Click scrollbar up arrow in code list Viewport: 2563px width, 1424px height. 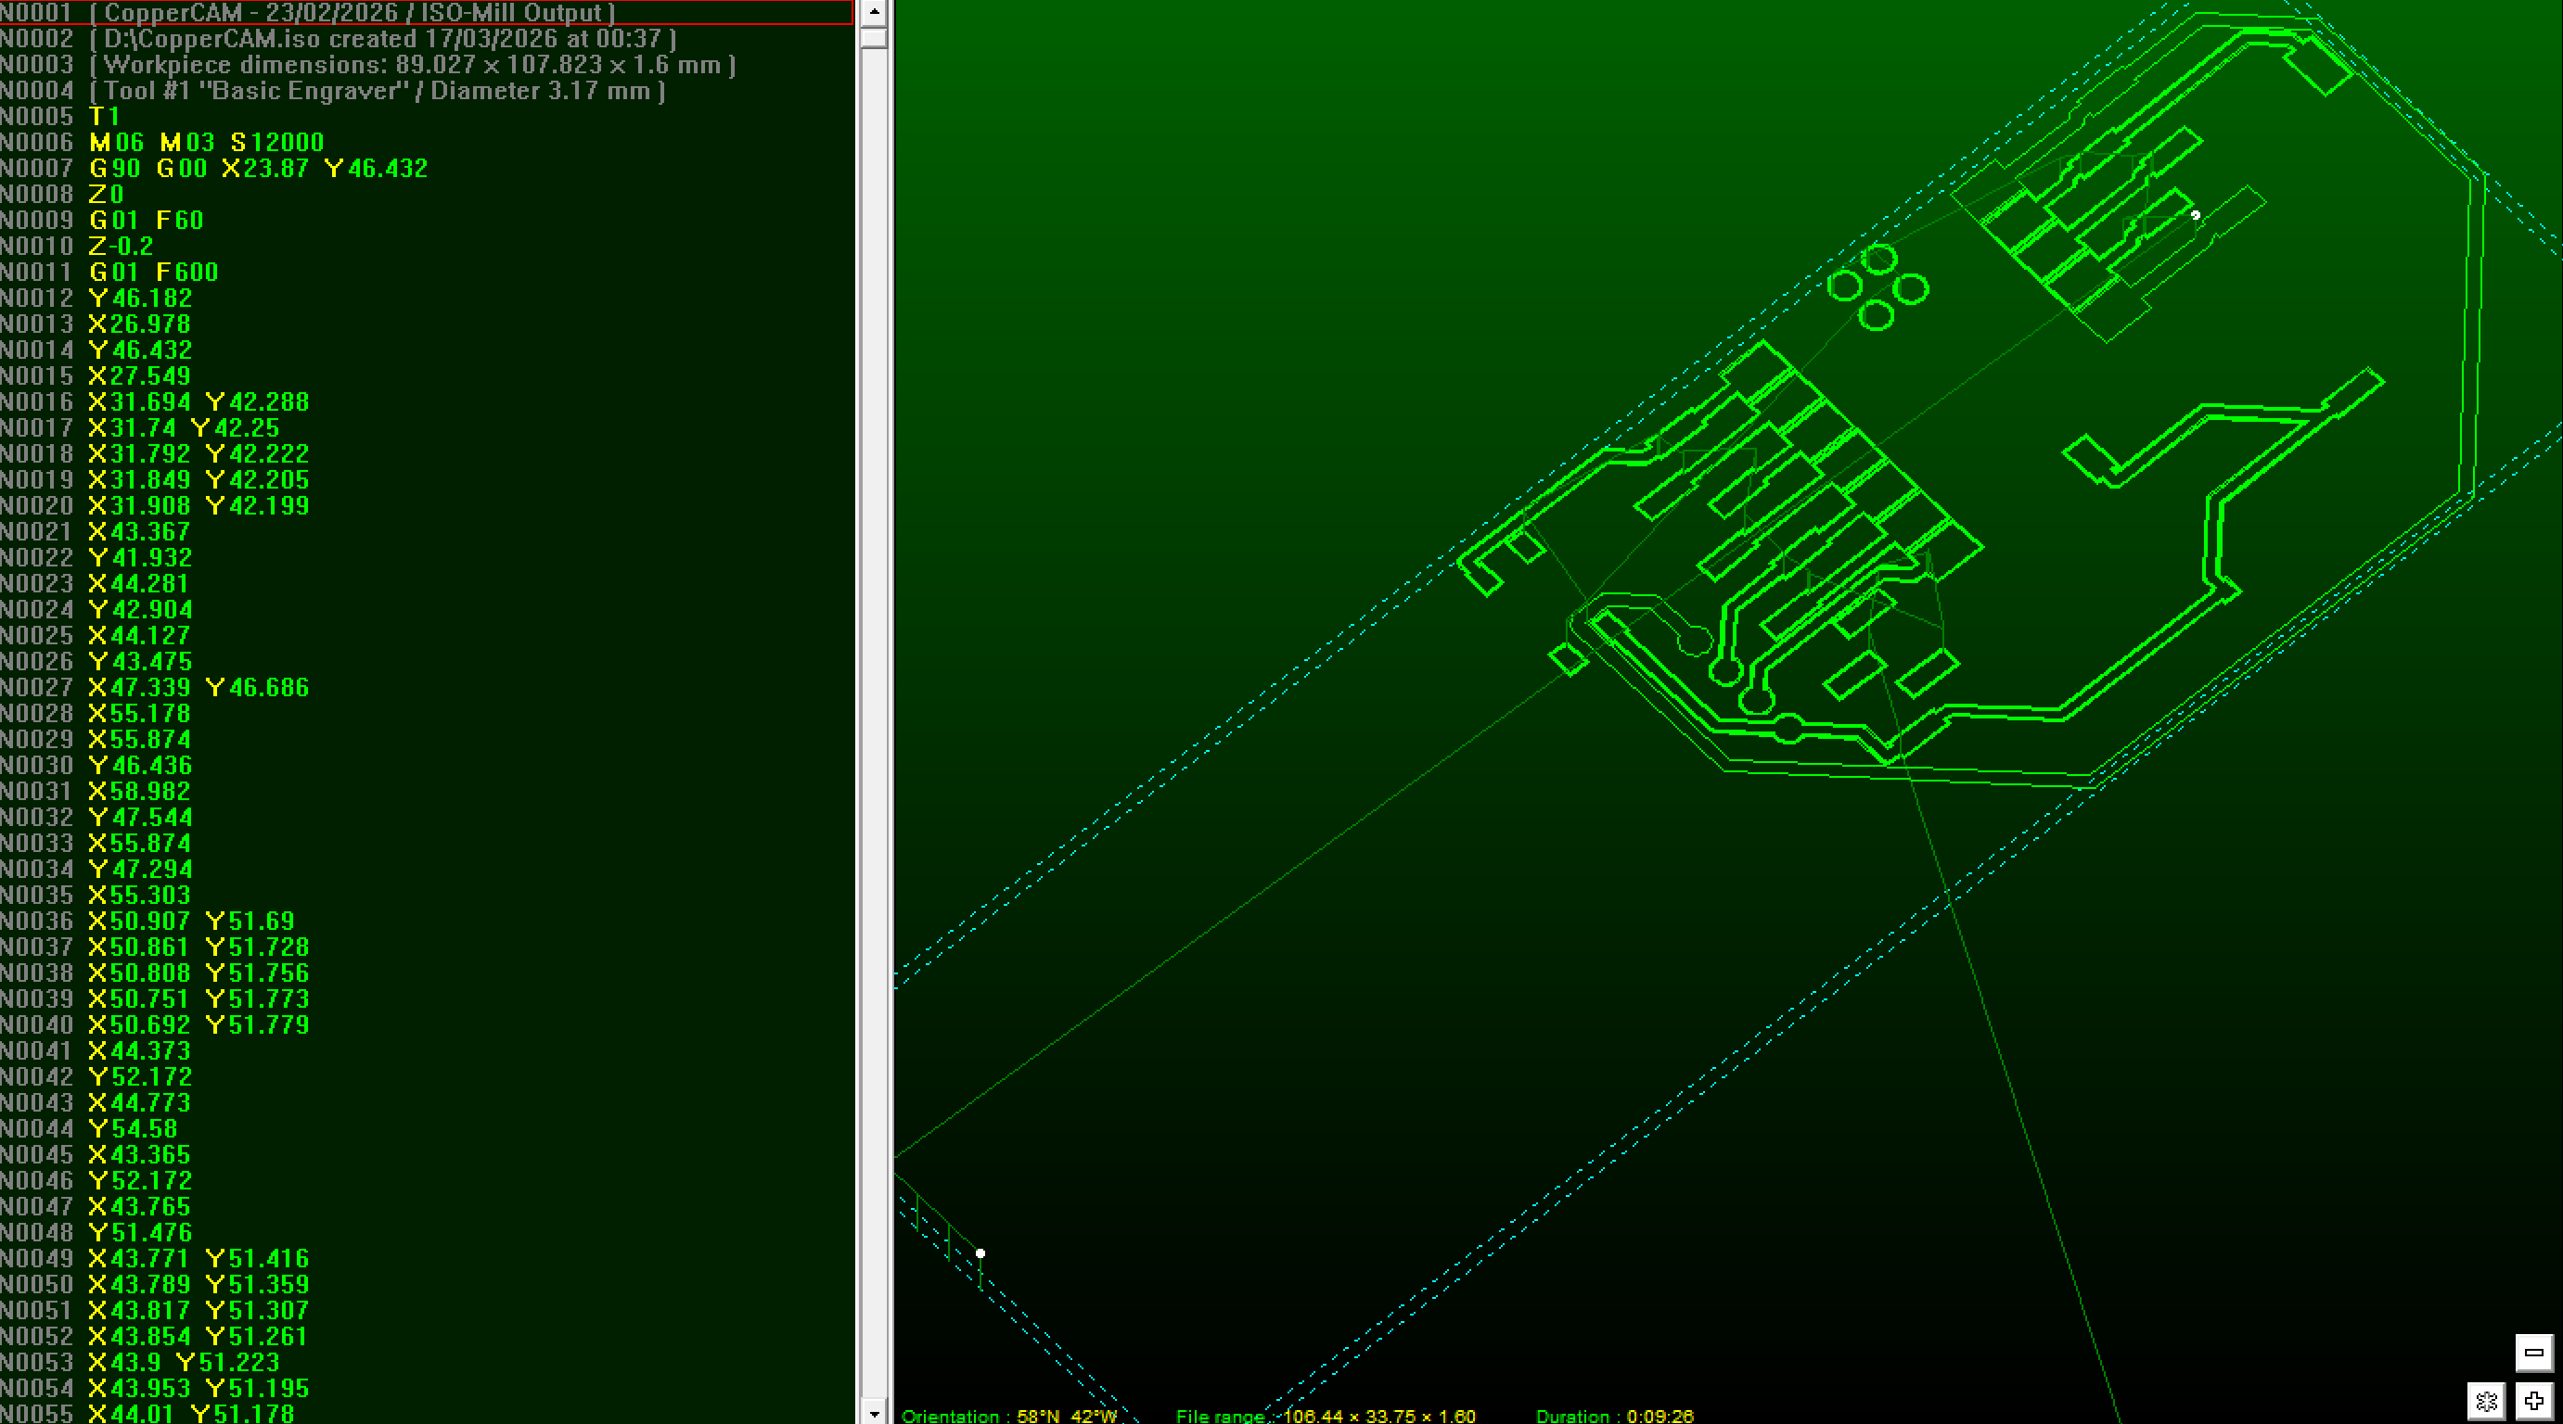[874, 12]
